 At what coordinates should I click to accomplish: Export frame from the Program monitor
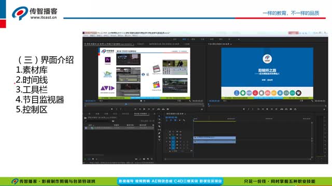coord(290,109)
